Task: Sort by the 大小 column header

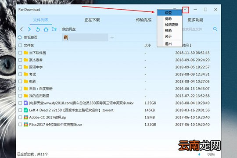Action: (147, 45)
